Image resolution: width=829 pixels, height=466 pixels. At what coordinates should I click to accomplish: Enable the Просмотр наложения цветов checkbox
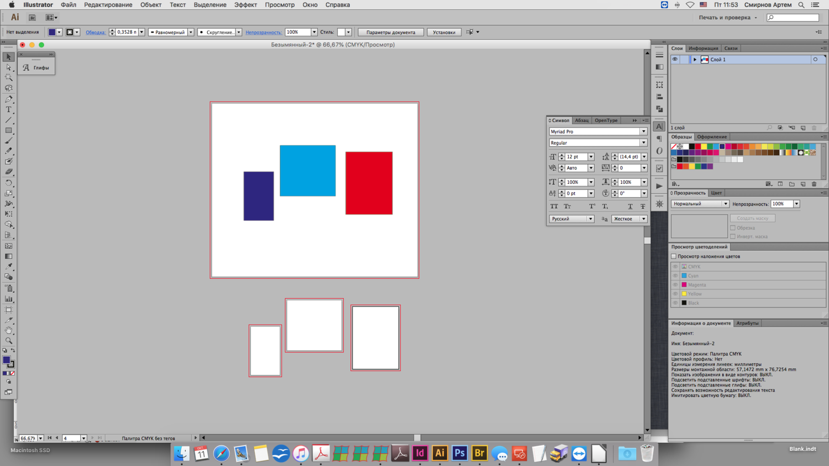pyautogui.click(x=674, y=256)
